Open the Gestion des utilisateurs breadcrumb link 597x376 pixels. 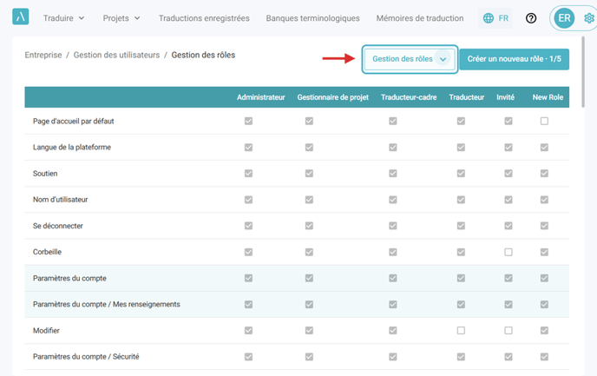point(116,56)
